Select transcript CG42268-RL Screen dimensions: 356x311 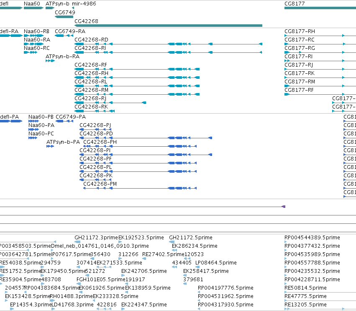click(91, 82)
